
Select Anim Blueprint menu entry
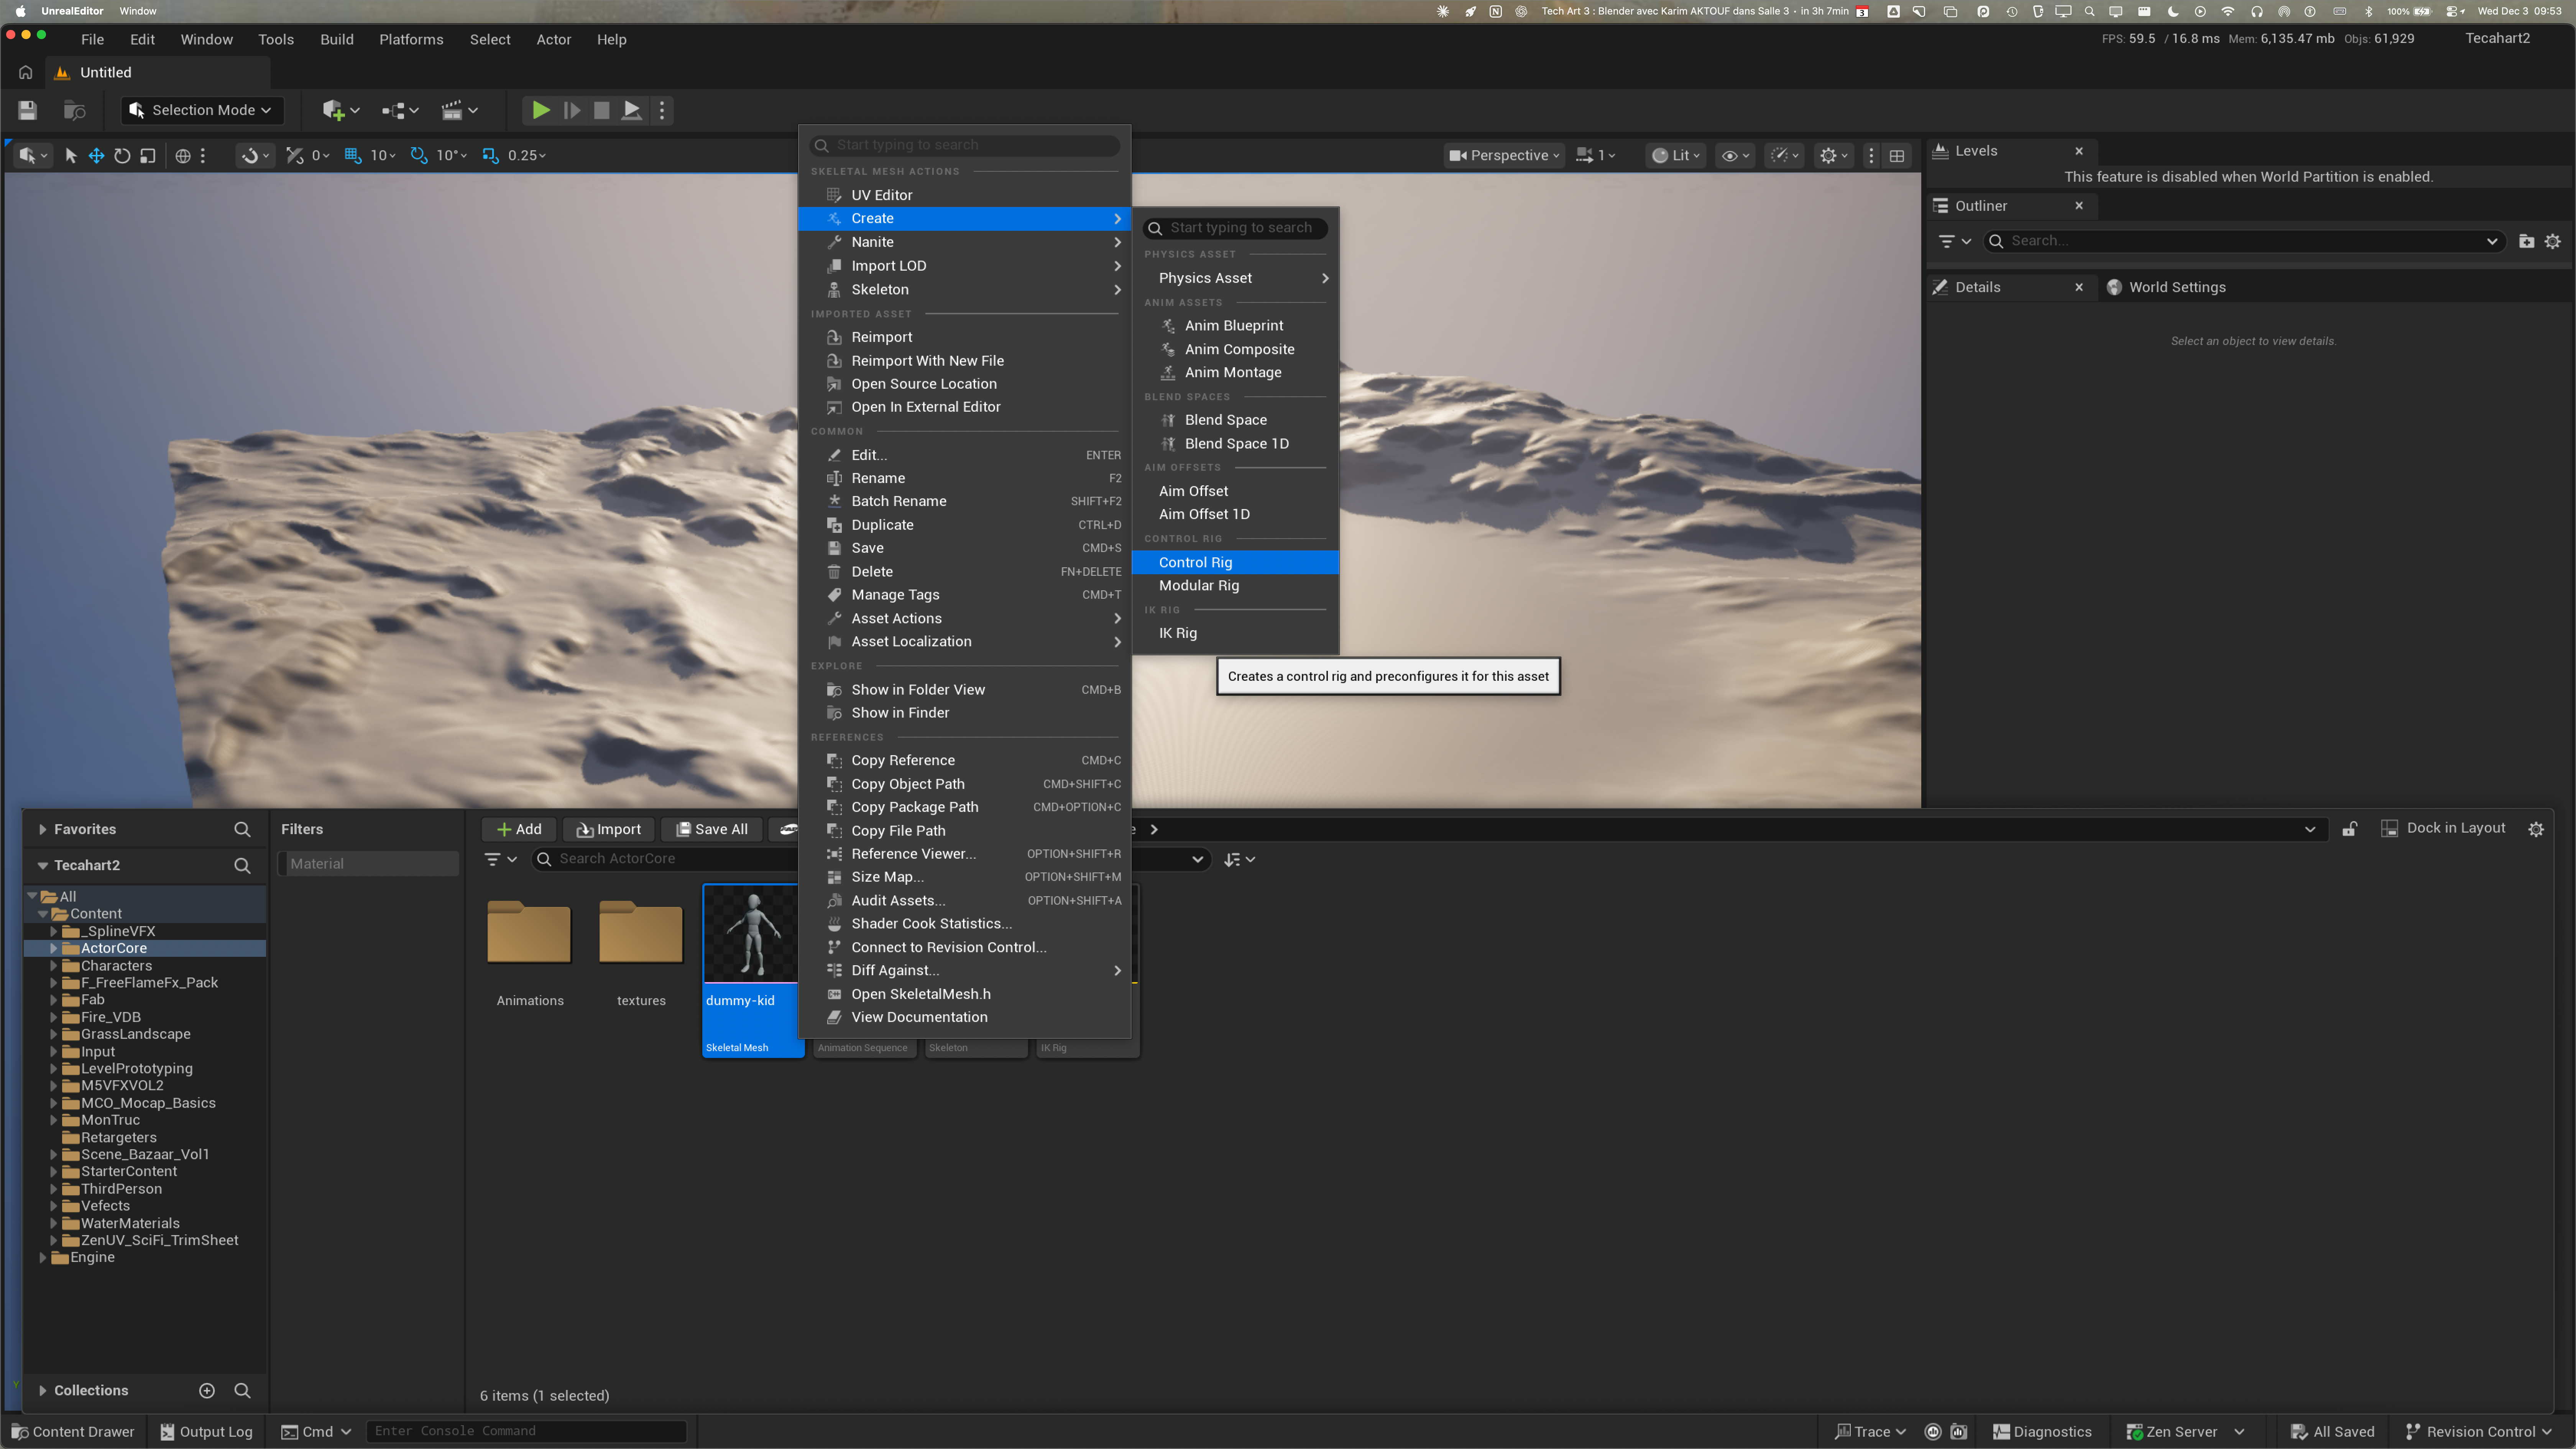point(1235,325)
